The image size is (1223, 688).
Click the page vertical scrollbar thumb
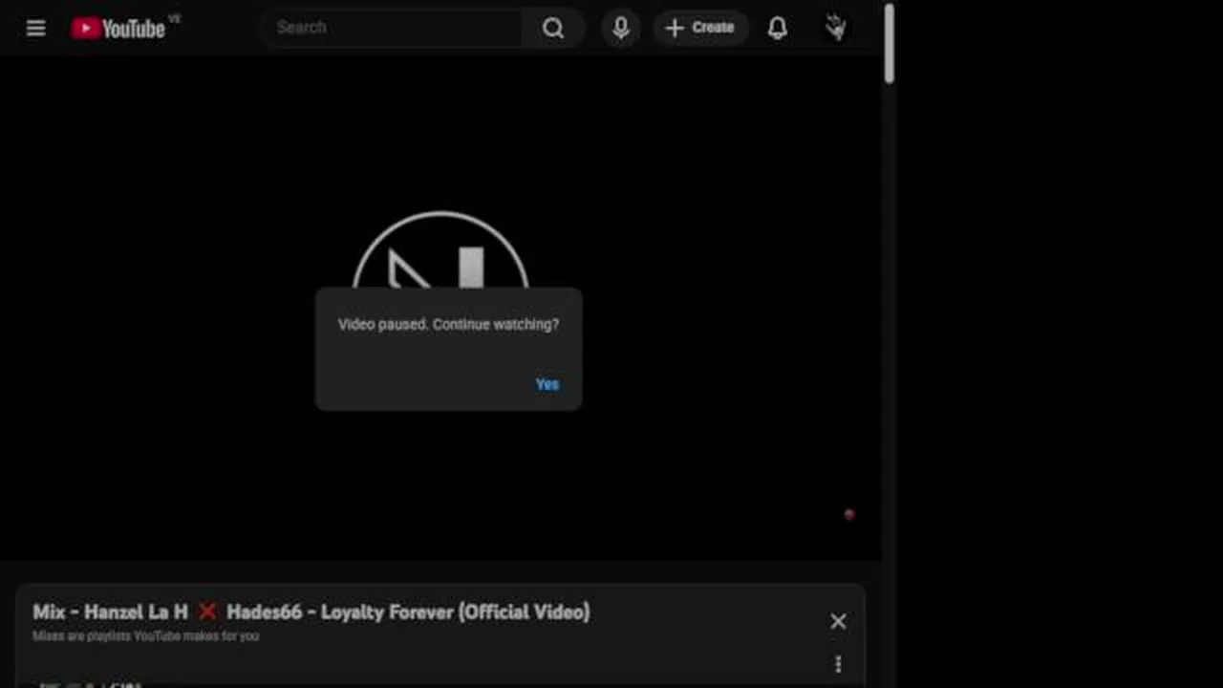point(890,43)
